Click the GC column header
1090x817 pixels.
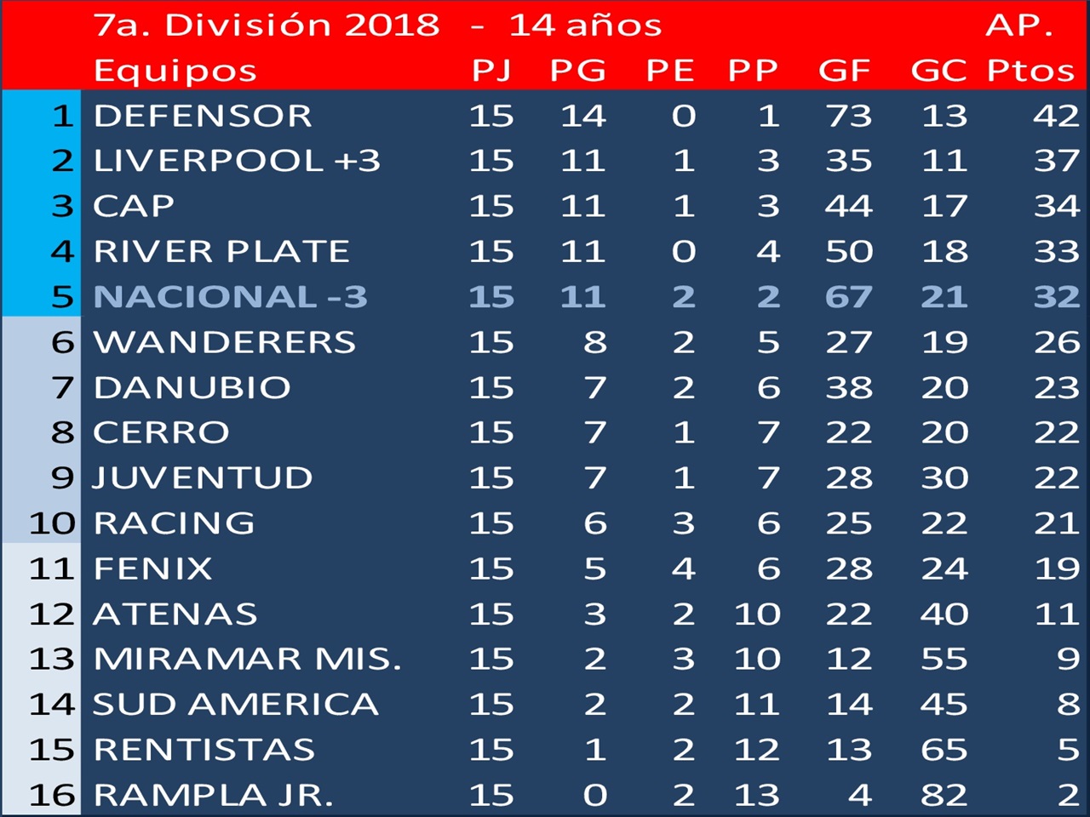point(938,70)
